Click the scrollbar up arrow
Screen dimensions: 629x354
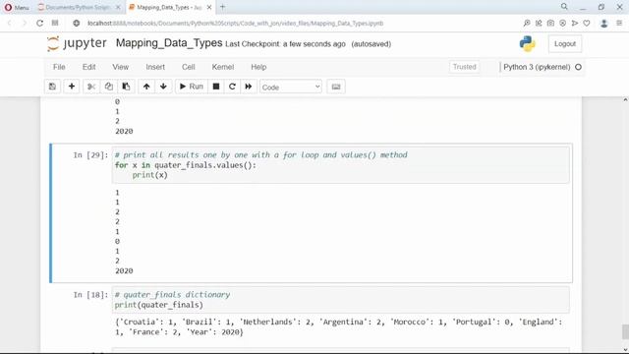tap(625, 99)
